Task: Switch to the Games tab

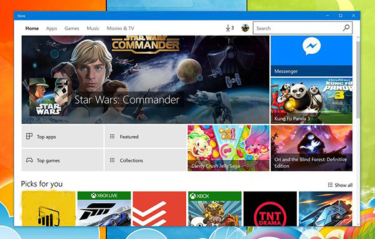Action: [72, 28]
